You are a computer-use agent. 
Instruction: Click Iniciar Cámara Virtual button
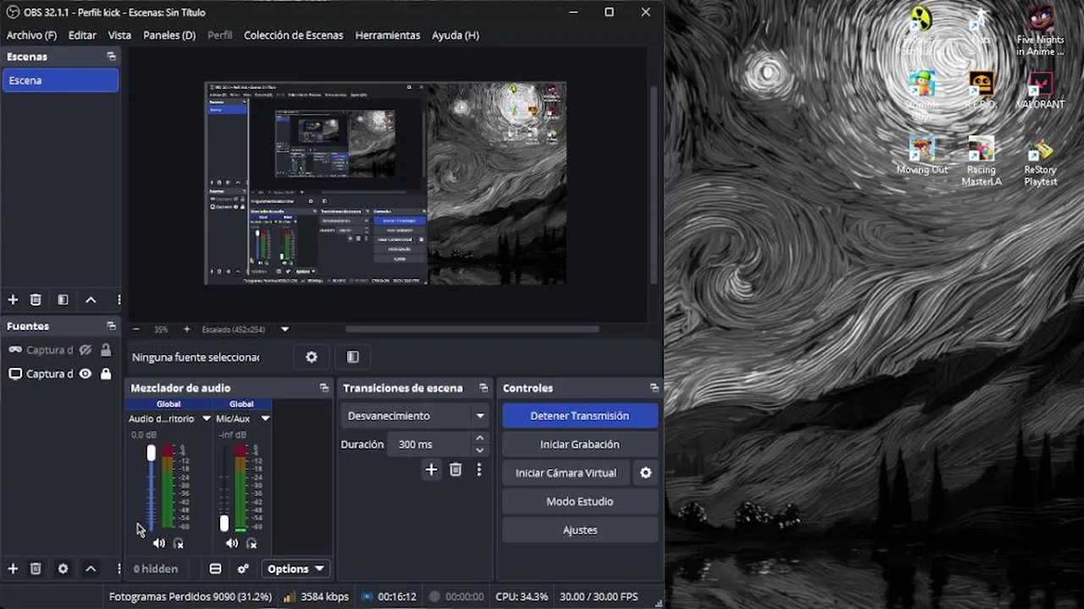click(x=566, y=473)
